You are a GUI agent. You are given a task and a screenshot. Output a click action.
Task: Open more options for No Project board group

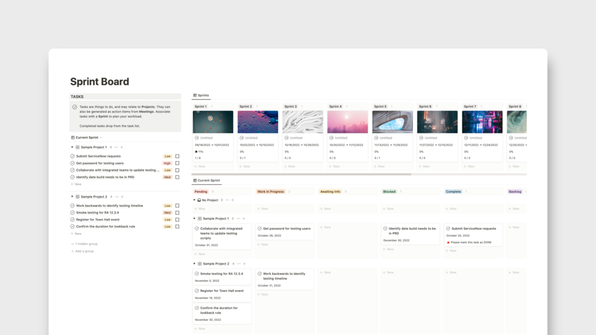227,200
